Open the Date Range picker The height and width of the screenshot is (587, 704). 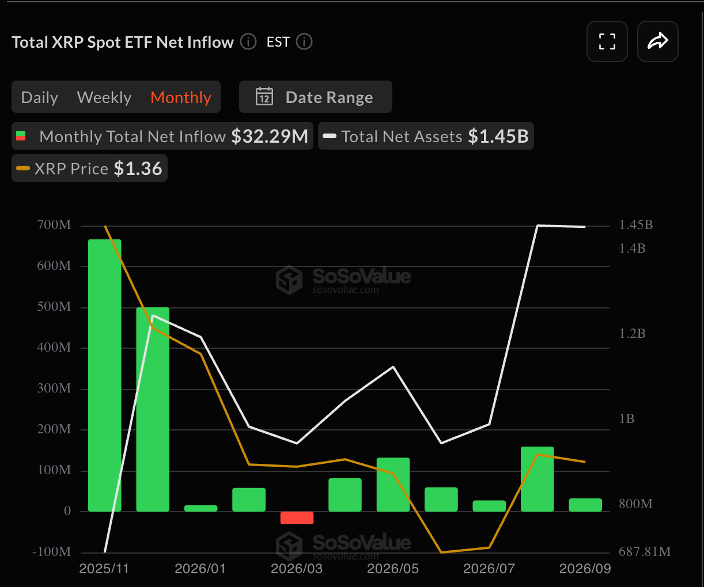coord(316,97)
